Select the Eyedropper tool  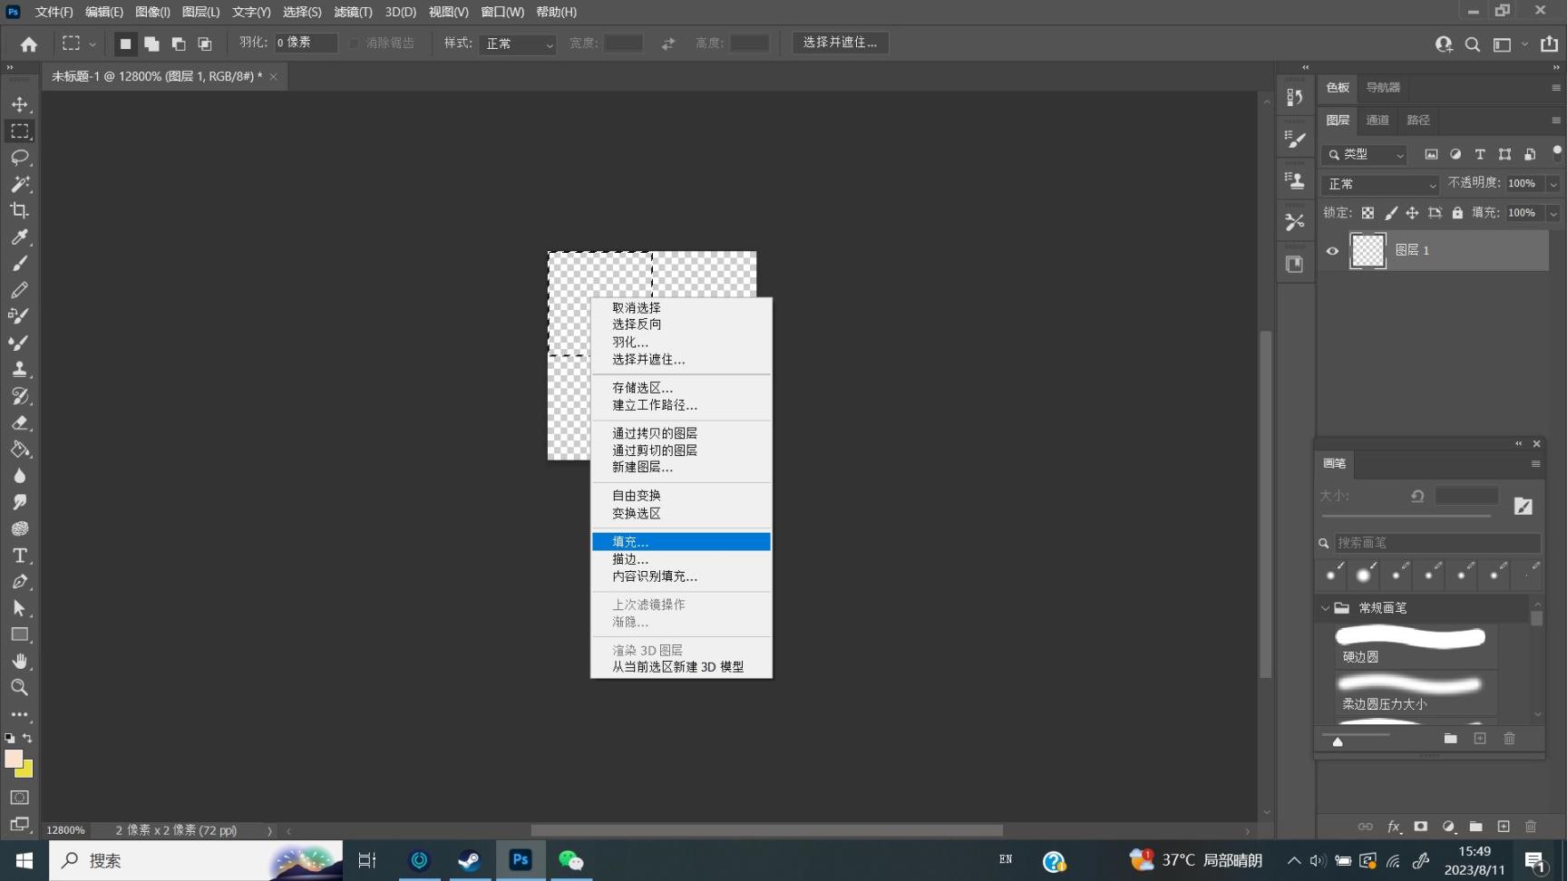click(20, 237)
